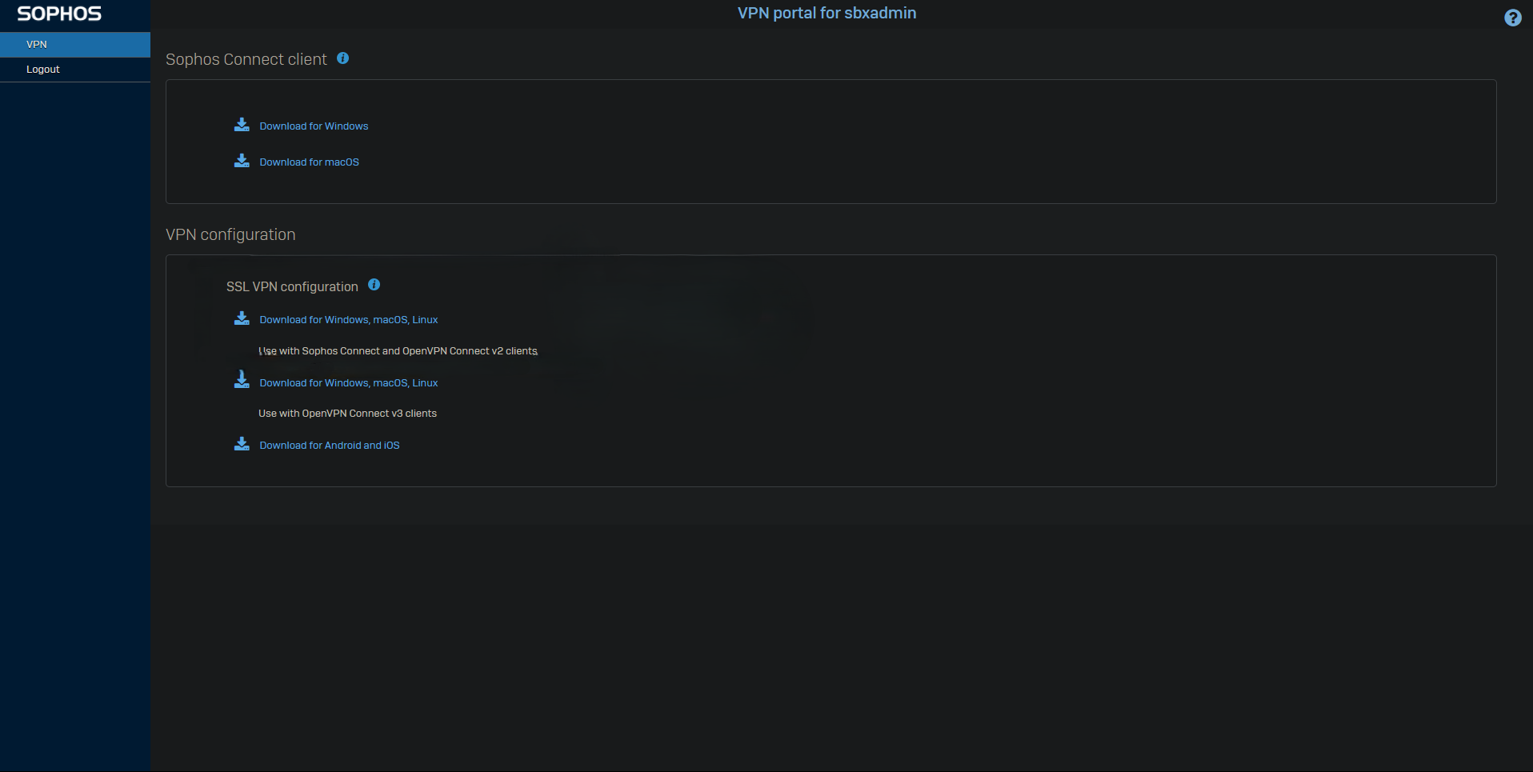The width and height of the screenshot is (1533, 772).
Task: Open the Download for Android and iOS link
Action: (329, 446)
